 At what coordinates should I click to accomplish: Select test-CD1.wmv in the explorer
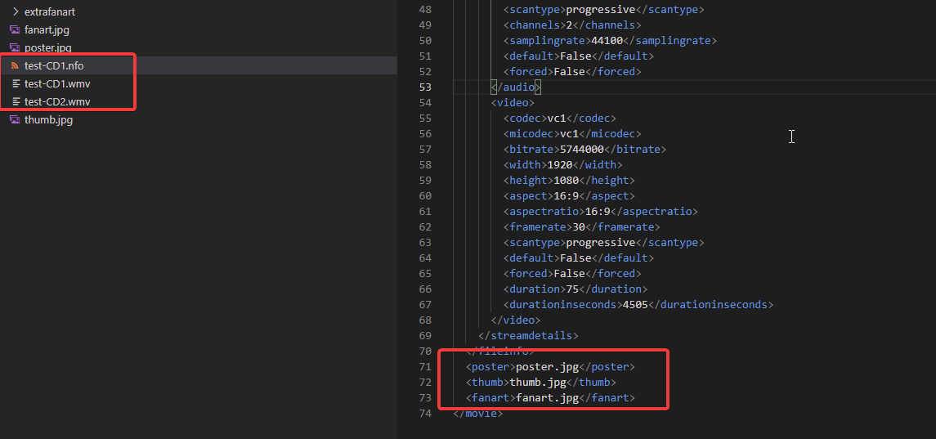57,83
